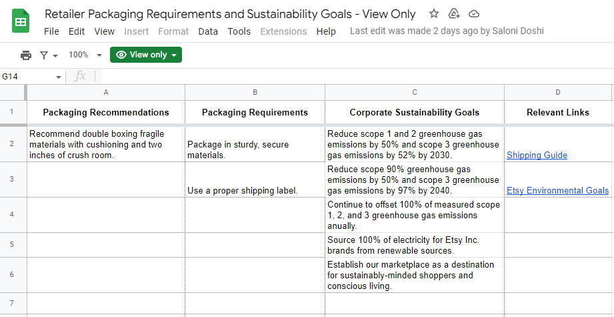Select row 1 header
The height and width of the screenshot is (317, 614).
[12, 112]
